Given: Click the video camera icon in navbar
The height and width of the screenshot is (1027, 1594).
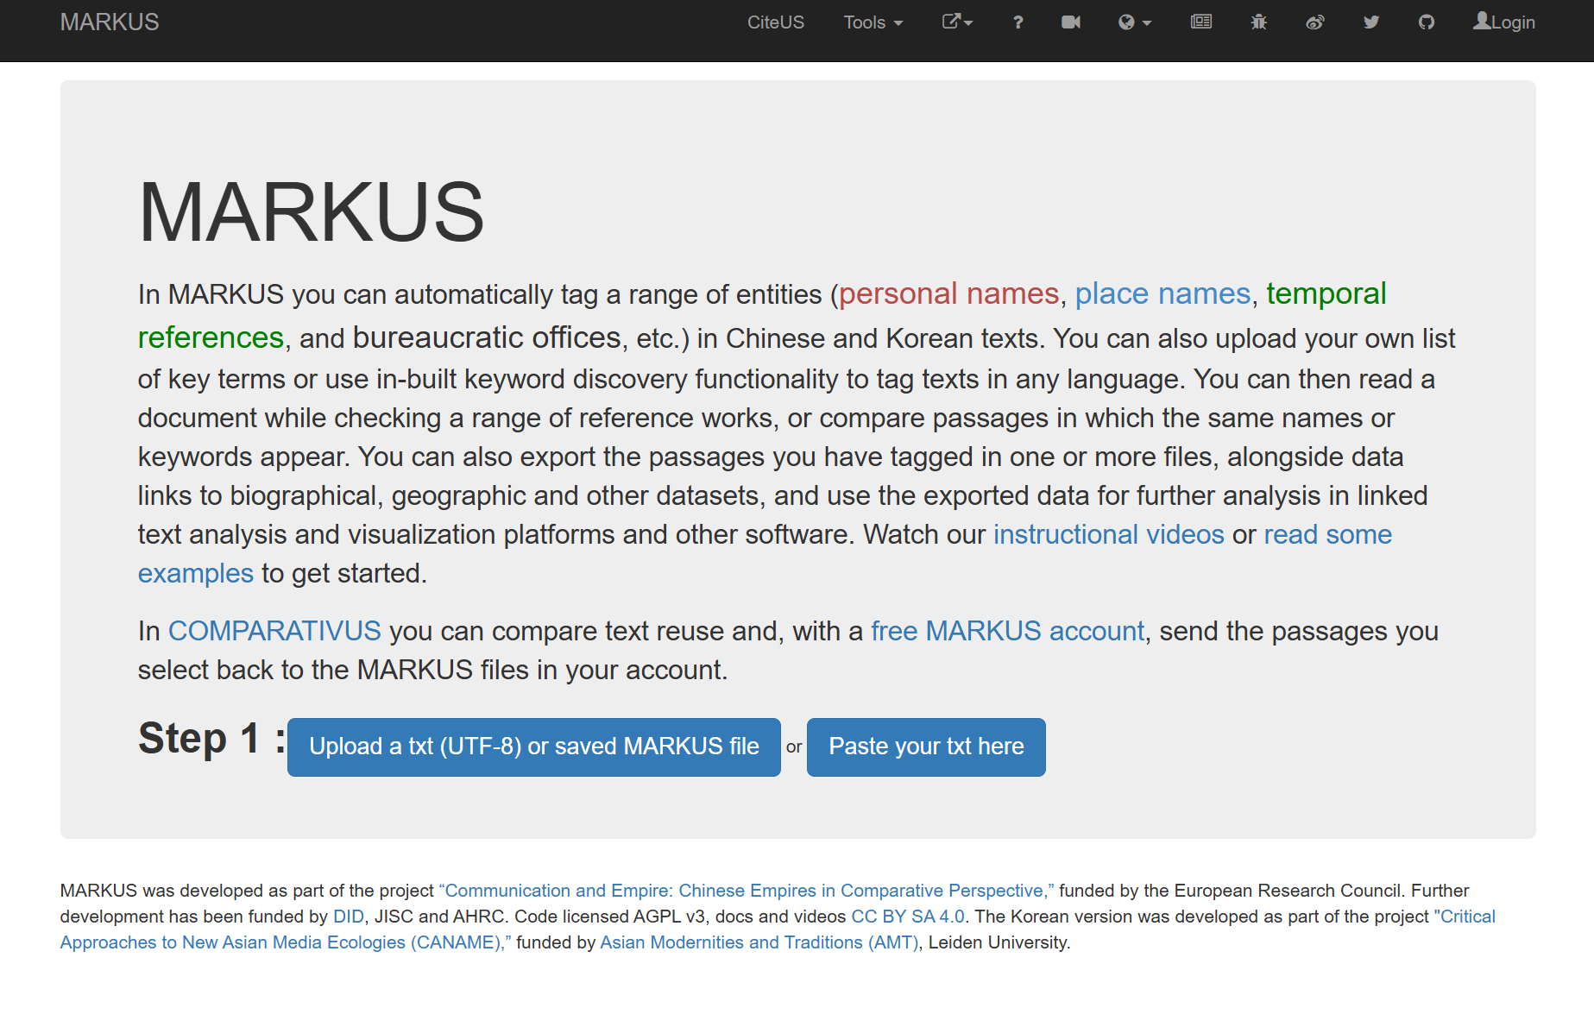Looking at the screenshot, I should click(x=1071, y=22).
